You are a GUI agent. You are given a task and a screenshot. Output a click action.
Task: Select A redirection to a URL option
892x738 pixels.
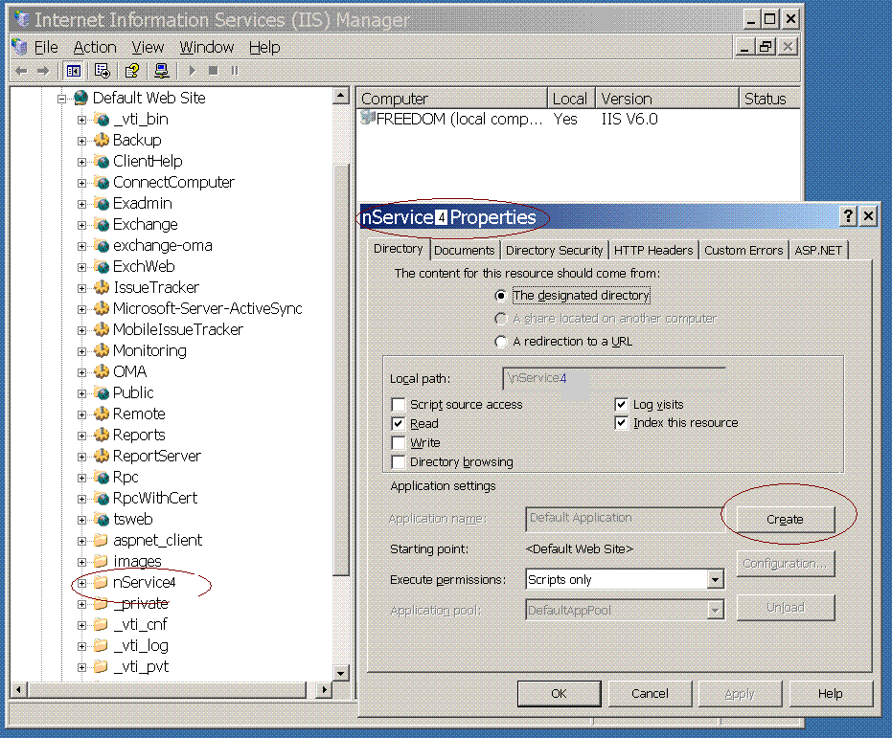pyautogui.click(x=500, y=342)
